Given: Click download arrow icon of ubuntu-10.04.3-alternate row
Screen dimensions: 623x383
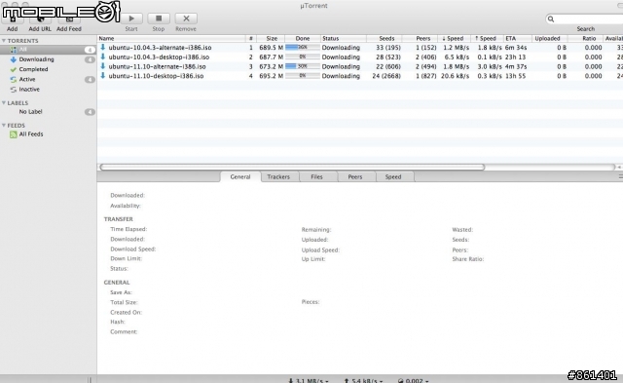Looking at the screenshot, I should pos(103,47).
